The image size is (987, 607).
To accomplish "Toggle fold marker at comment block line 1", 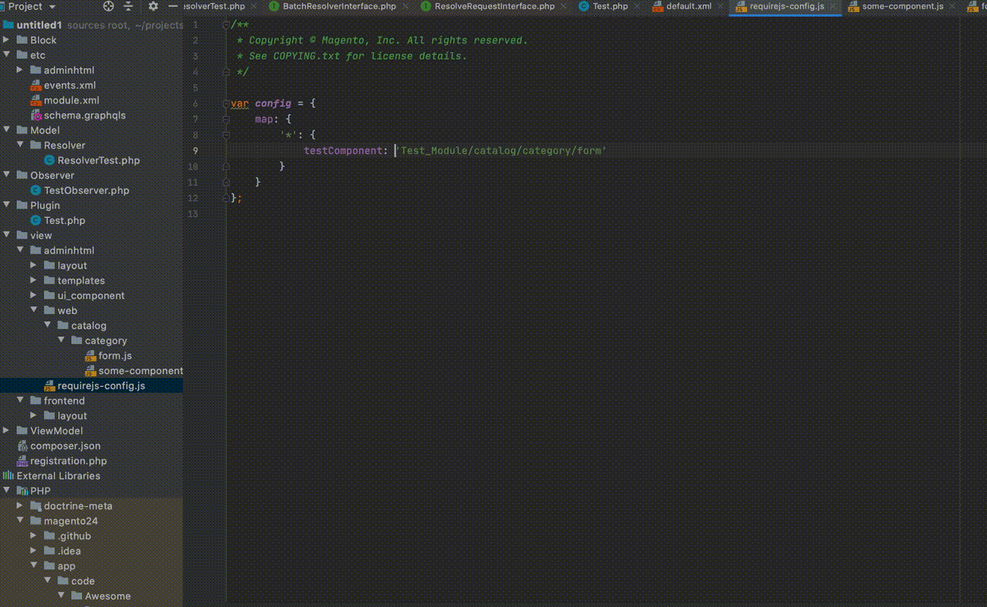I will [x=226, y=24].
